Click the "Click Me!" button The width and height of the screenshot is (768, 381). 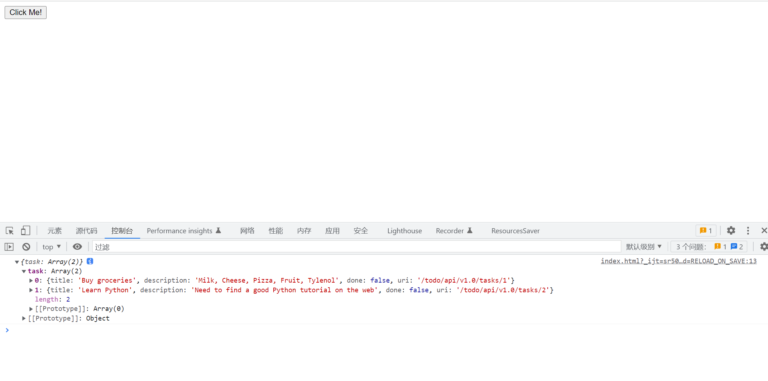(25, 13)
